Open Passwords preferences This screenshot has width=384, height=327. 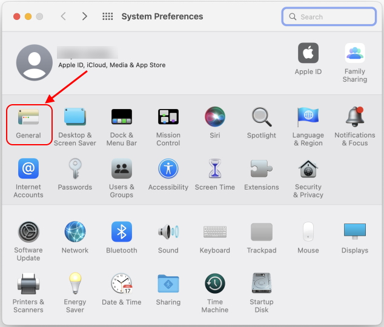pyautogui.click(x=75, y=174)
